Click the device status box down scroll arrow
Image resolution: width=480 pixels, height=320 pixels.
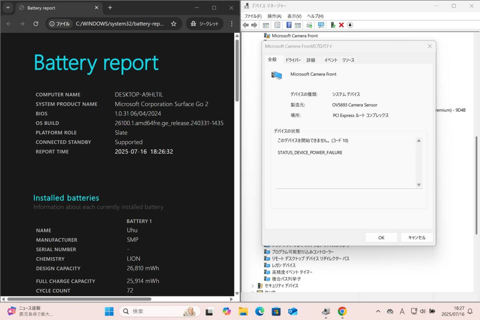point(419,185)
